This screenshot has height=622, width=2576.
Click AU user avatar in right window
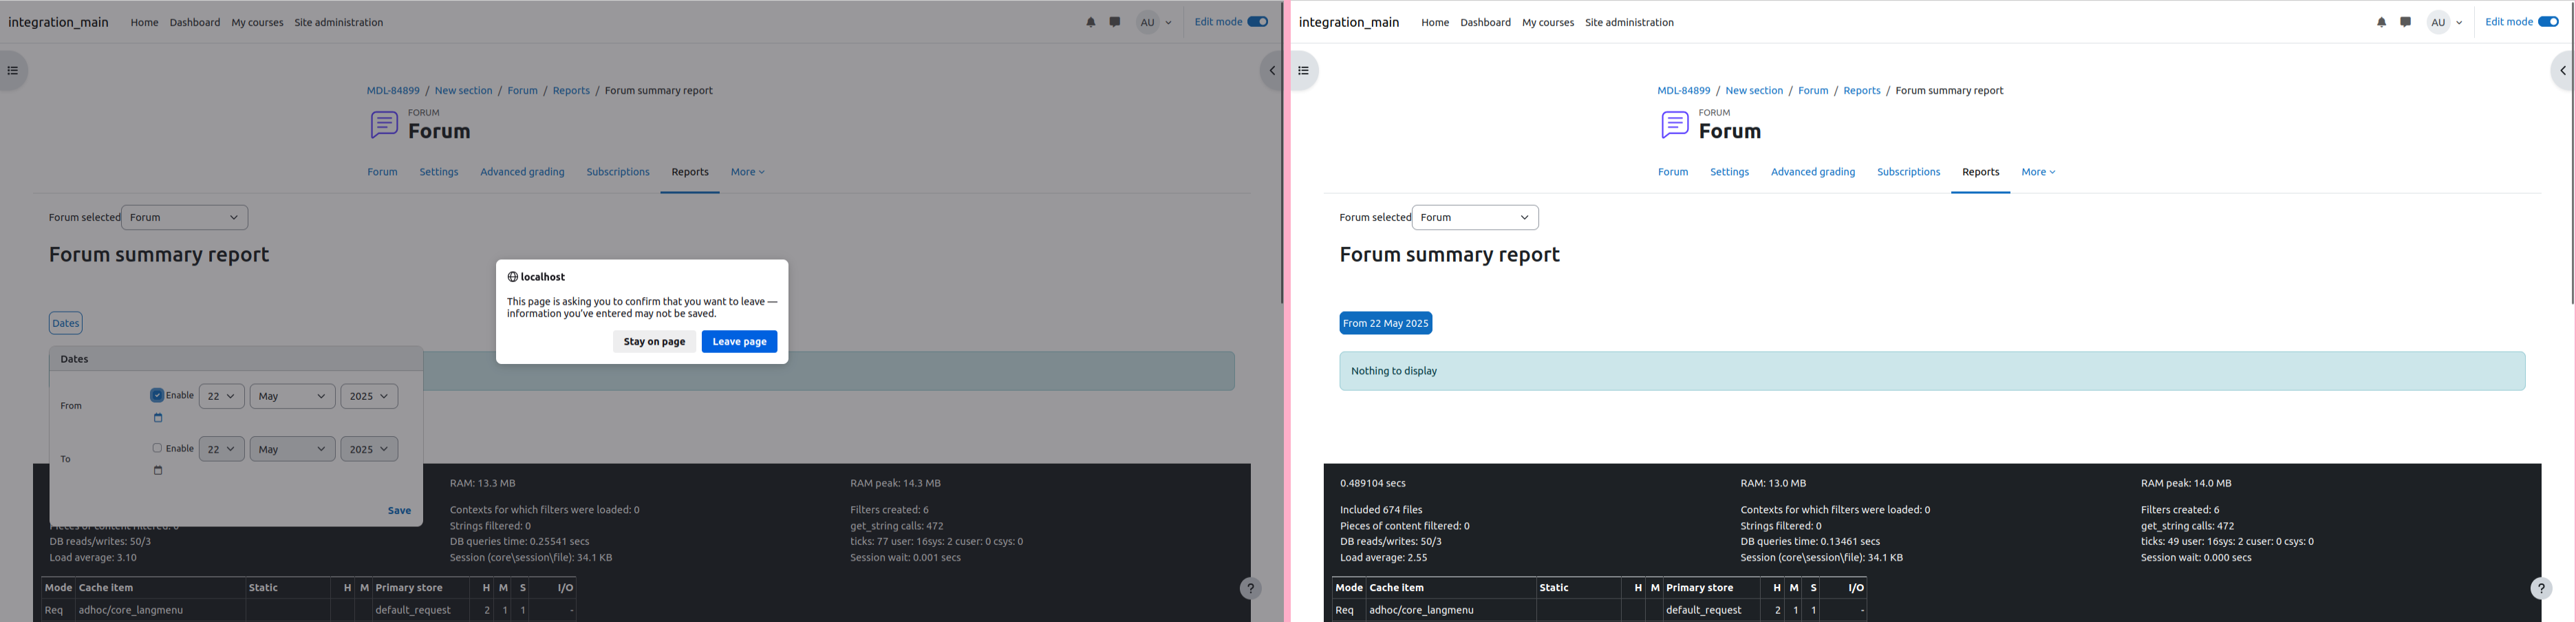coord(2438,22)
